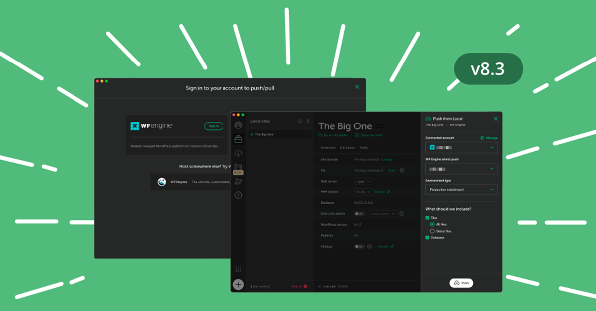596x311 pixels.
Task: Click the v8.3 version badge
Action: coord(489,69)
